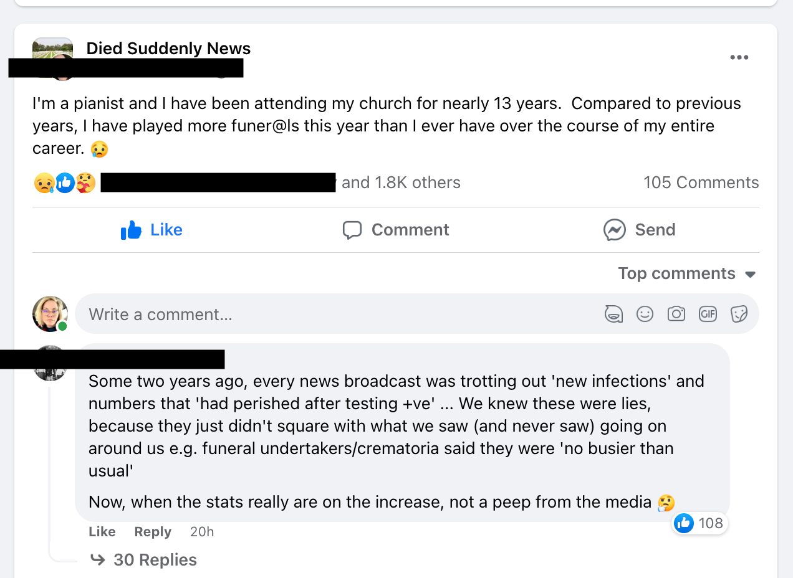Image resolution: width=793 pixels, height=578 pixels.
Task: Open the 20h comment timestamp
Action: pos(202,532)
